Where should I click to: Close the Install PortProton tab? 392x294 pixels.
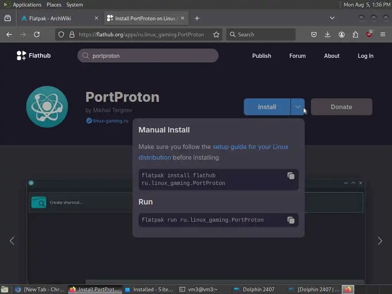[183, 18]
